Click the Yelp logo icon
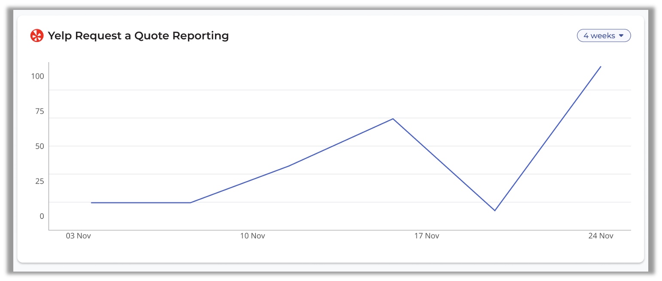Image resolution: width=662 pixels, height=281 pixels. point(37,36)
